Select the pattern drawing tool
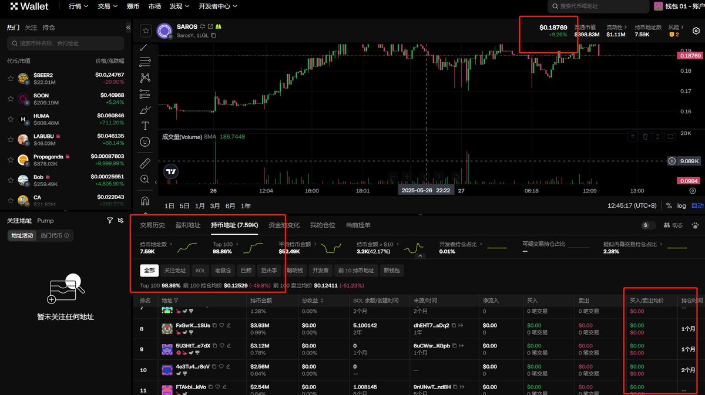 click(x=145, y=78)
